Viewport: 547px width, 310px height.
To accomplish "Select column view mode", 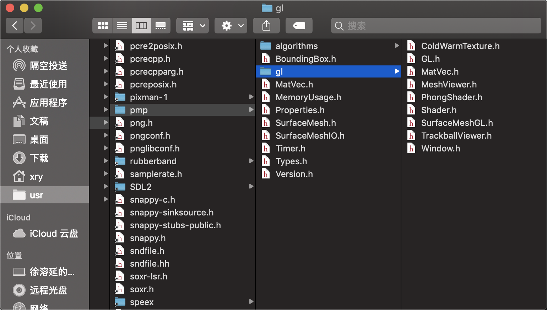I will point(141,26).
